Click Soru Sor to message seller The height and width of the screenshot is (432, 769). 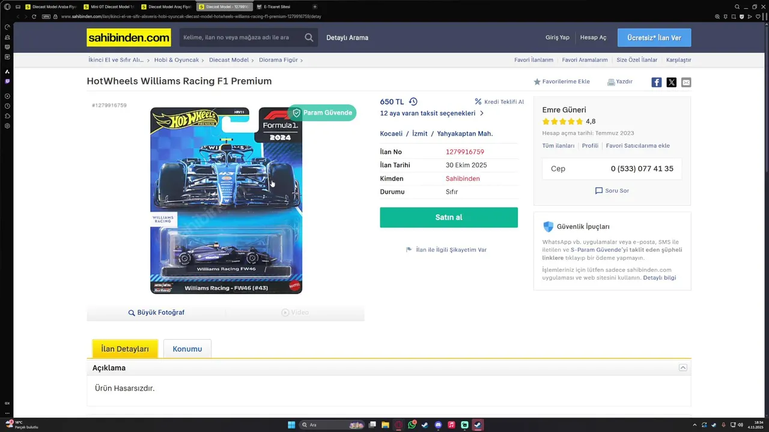tap(612, 191)
